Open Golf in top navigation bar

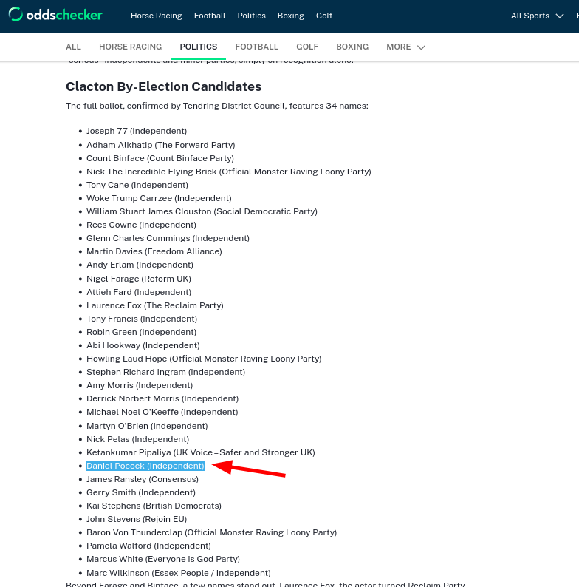[324, 16]
